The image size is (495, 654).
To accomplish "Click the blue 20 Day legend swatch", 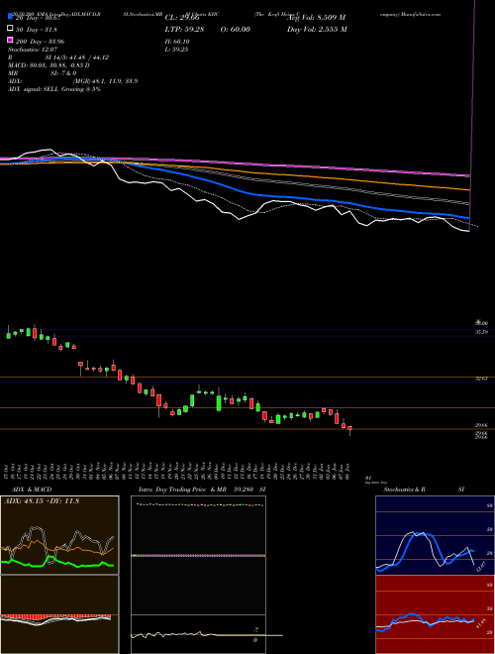I will point(10,17).
